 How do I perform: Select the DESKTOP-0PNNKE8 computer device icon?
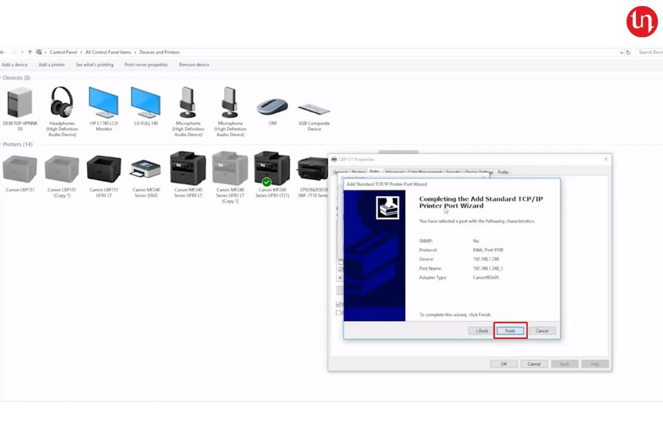point(20,103)
